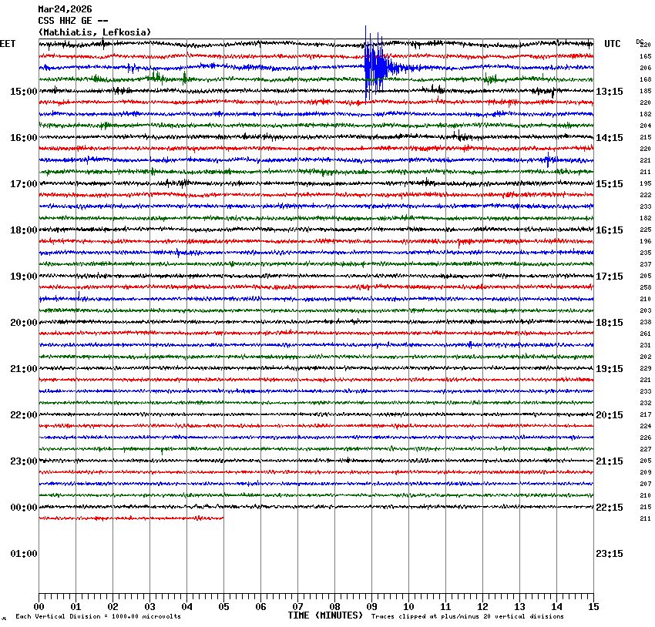Click the TIME (MINUTES) axis title

324,615
